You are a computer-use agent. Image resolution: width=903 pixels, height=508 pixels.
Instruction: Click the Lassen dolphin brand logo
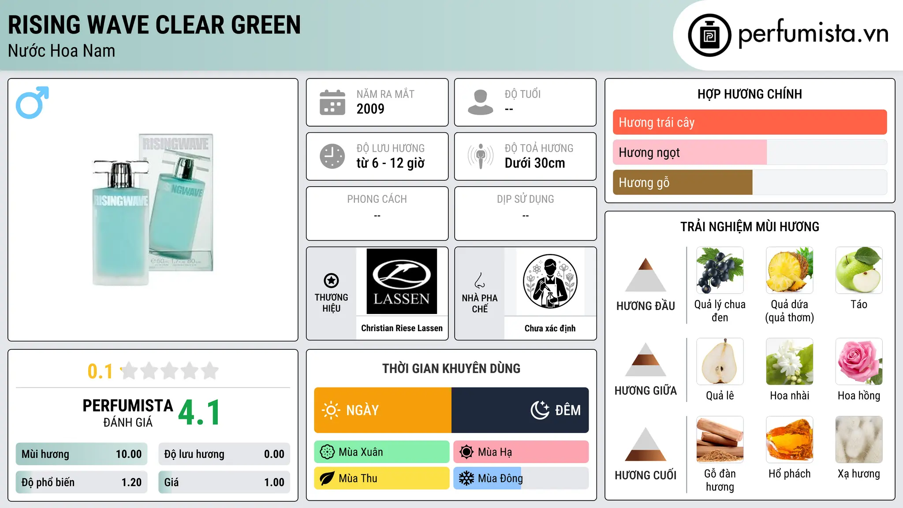click(402, 281)
